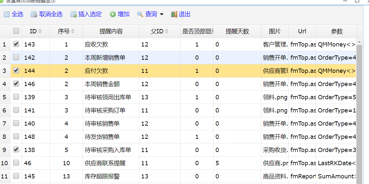Image resolution: width=369 pixels, height=184 pixels.
Task: Click the sort arrows beside 序号 header
Action: (x=73, y=31)
